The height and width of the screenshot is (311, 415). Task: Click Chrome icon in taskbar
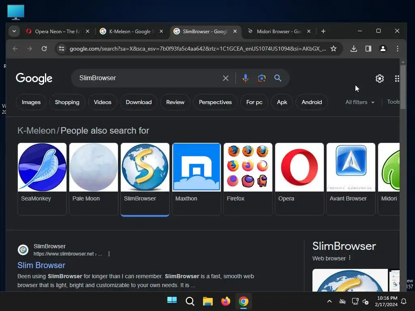pyautogui.click(x=244, y=301)
